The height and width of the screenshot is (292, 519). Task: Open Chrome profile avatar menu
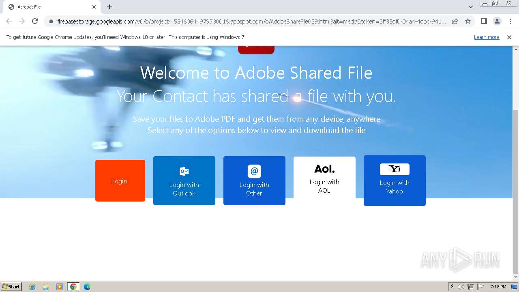pos(497,21)
